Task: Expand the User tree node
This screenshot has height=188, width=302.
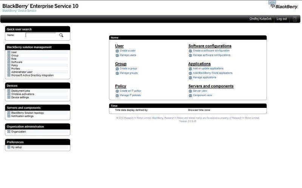Action: (x=9, y=52)
